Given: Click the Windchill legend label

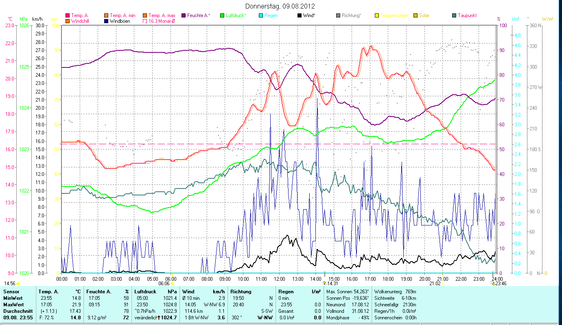Looking at the screenshot, I should pyautogui.click(x=81, y=21).
